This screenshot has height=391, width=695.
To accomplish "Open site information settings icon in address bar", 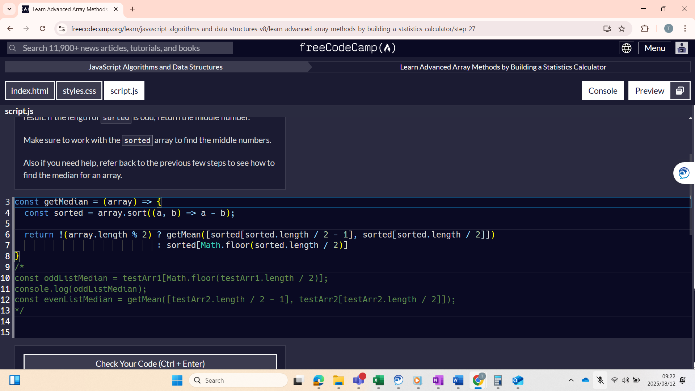I will [62, 29].
